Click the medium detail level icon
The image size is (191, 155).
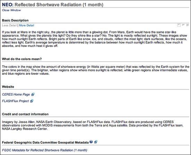(183, 25)
